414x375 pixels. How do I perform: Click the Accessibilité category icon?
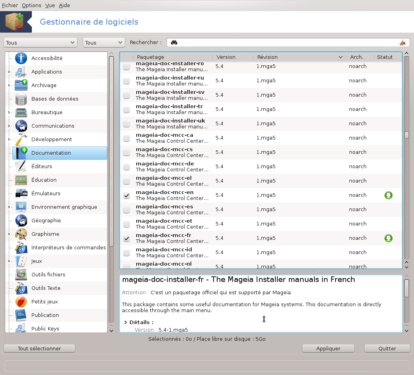[x=21, y=58]
